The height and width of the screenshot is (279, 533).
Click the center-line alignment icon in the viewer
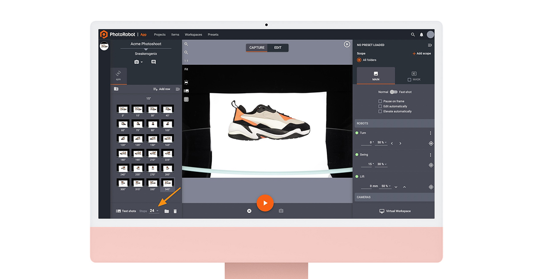pos(186,82)
